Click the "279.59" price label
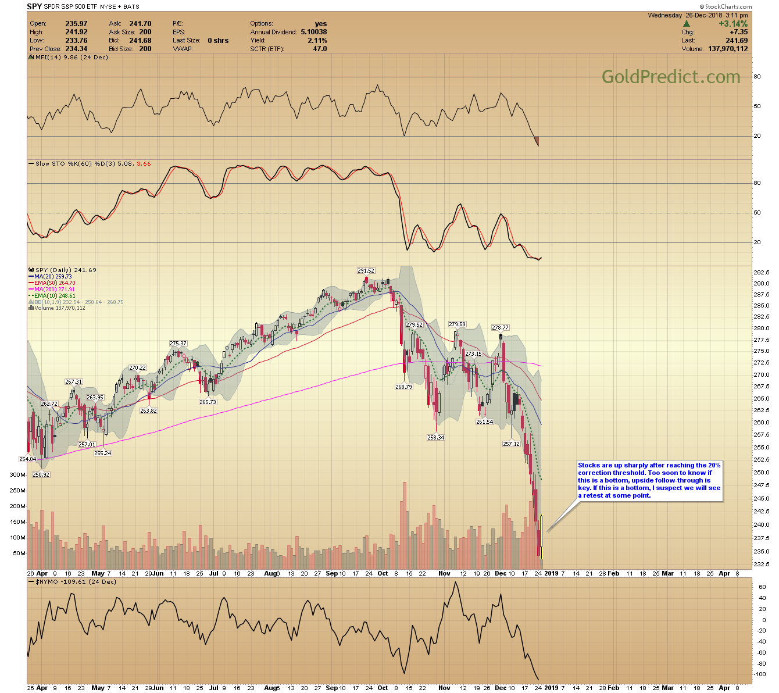This screenshot has width=779, height=693. coord(458,324)
